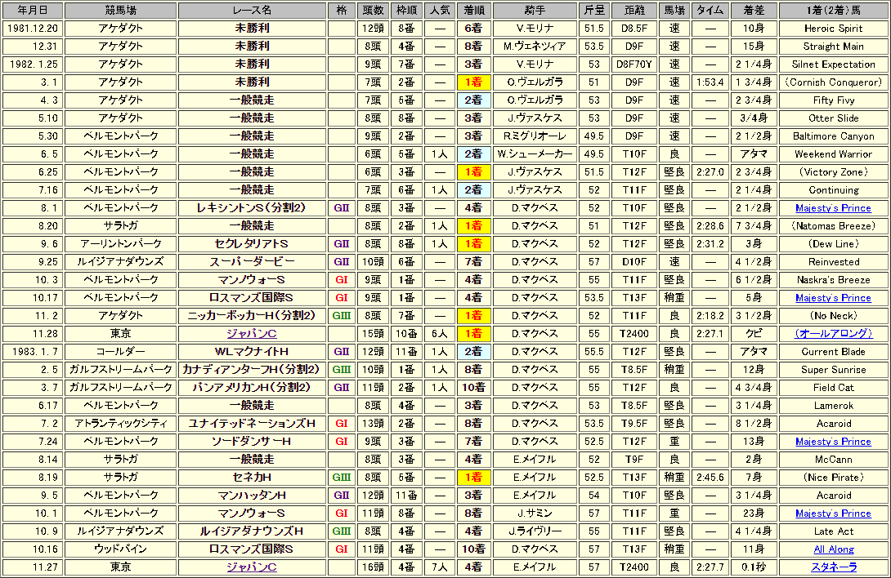Select the (Nice Pirate) cell
This screenshot has height=578, width=891.
point(834,478)
